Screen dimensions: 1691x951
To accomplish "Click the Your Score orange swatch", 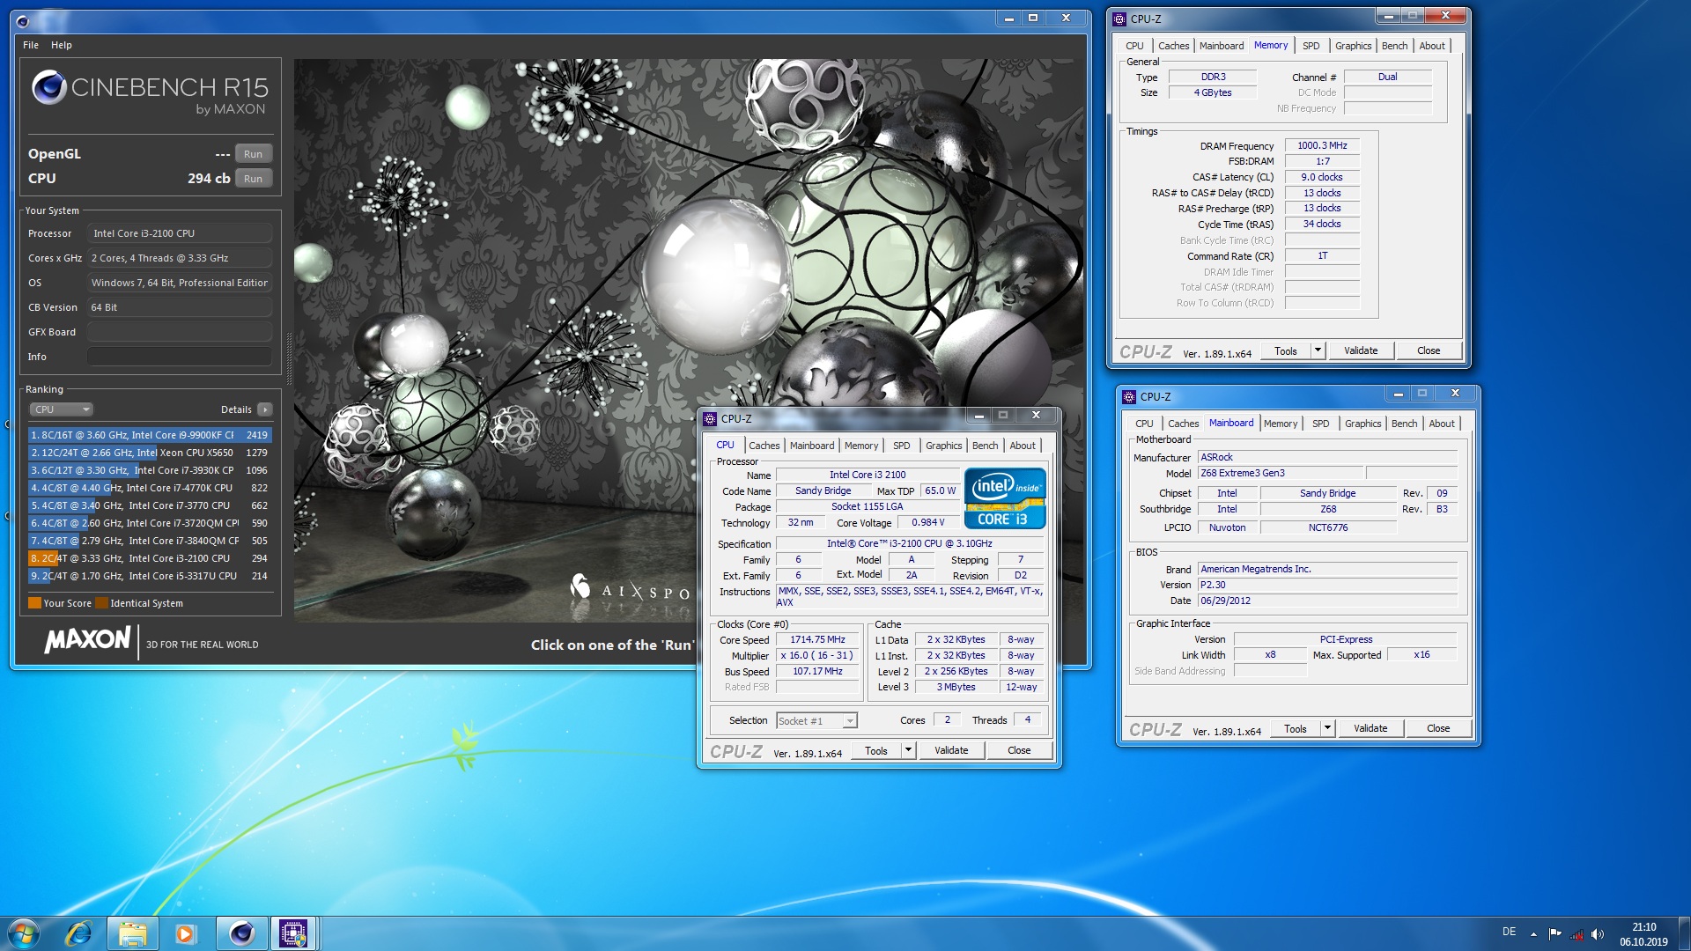I will (34, 603).
